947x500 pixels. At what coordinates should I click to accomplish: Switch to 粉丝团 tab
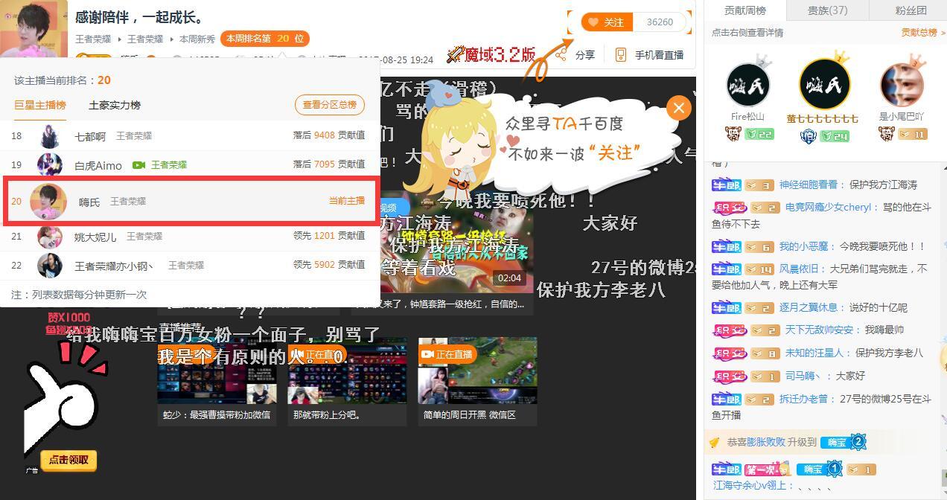pos(911,10)
